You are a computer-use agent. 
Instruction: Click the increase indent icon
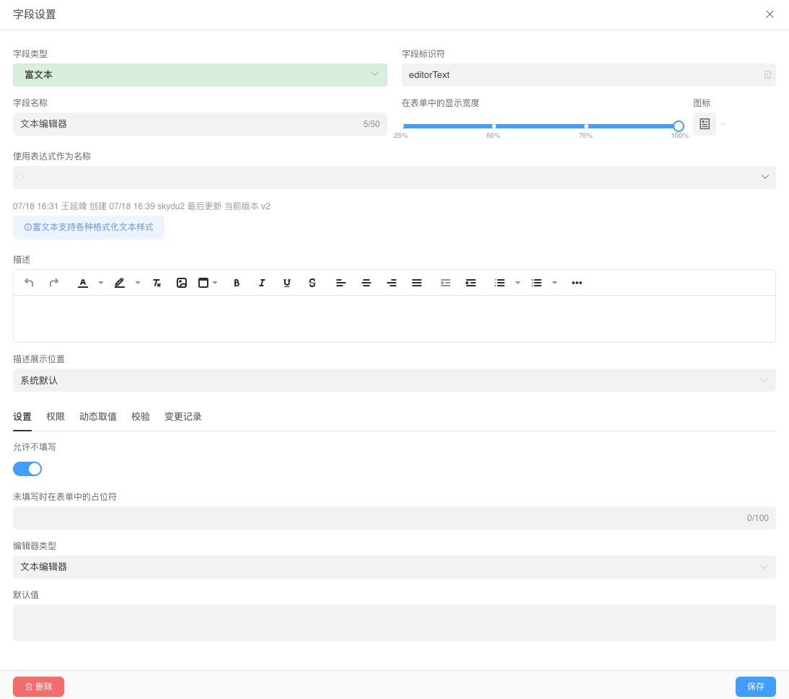click(x=471, y=283)
